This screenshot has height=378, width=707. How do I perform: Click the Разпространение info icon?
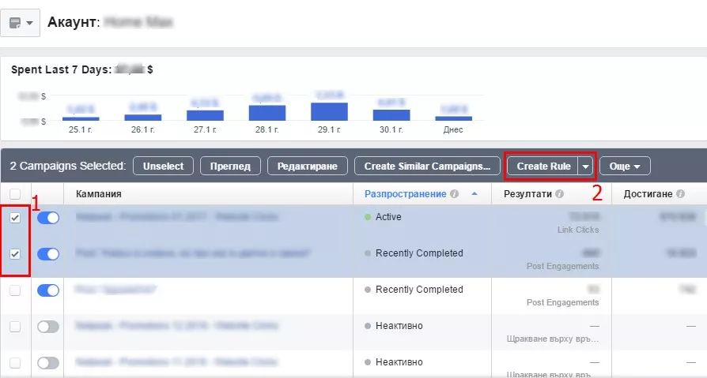[x=455, y=194]
